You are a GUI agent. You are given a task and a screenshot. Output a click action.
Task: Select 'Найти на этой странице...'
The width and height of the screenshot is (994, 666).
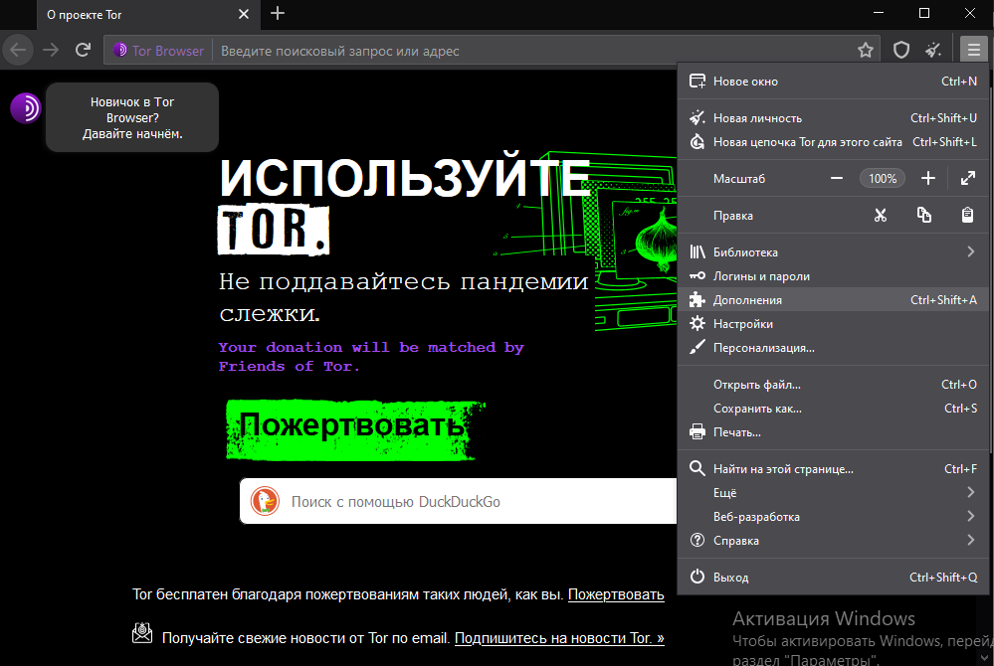click(x=833, y=469)
